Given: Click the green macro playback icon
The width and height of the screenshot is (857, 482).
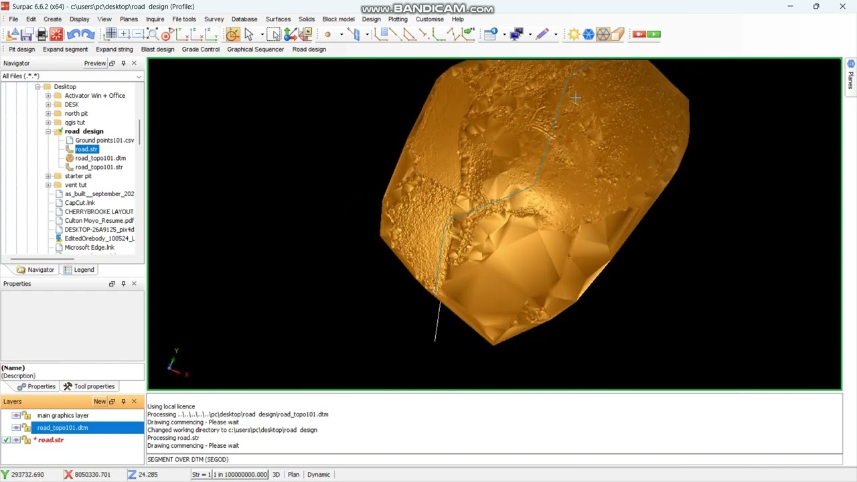Looking at the screenshot, I should [x=654, y=34].
